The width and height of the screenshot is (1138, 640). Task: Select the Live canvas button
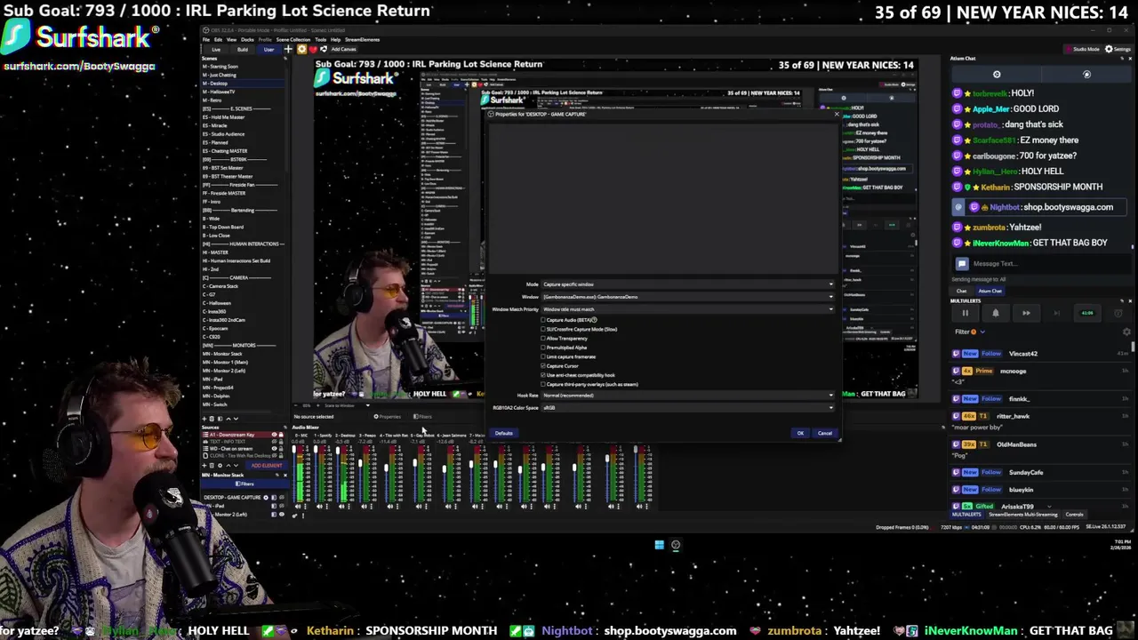[216, 49]
